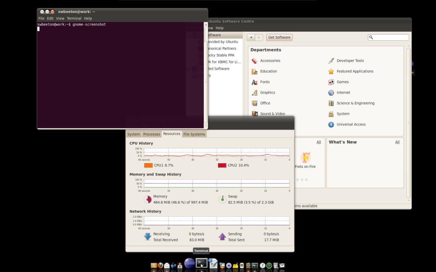Click the white clock icon in dock
Image resolution: width=436 pixels, height=272 pixels.
[x=262, y=265]
